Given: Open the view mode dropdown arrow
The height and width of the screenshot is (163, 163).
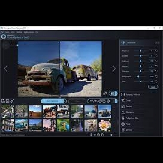Looking at the screenshot, I should 116,93.
